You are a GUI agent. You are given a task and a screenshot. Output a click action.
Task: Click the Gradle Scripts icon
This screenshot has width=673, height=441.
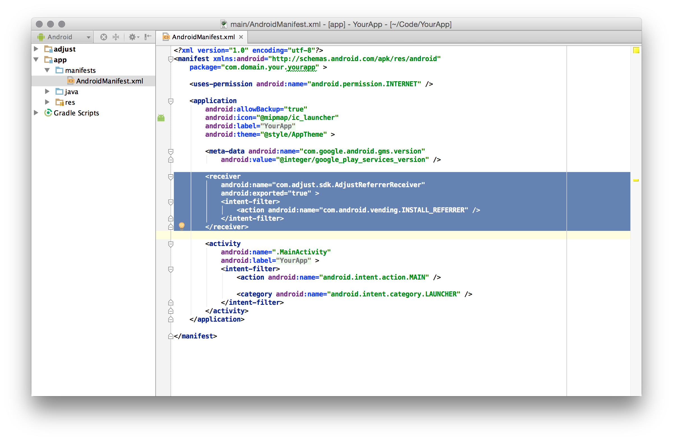48,113
